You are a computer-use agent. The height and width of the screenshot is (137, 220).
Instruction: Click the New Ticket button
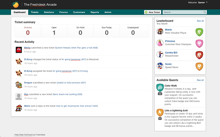(153, 12)
